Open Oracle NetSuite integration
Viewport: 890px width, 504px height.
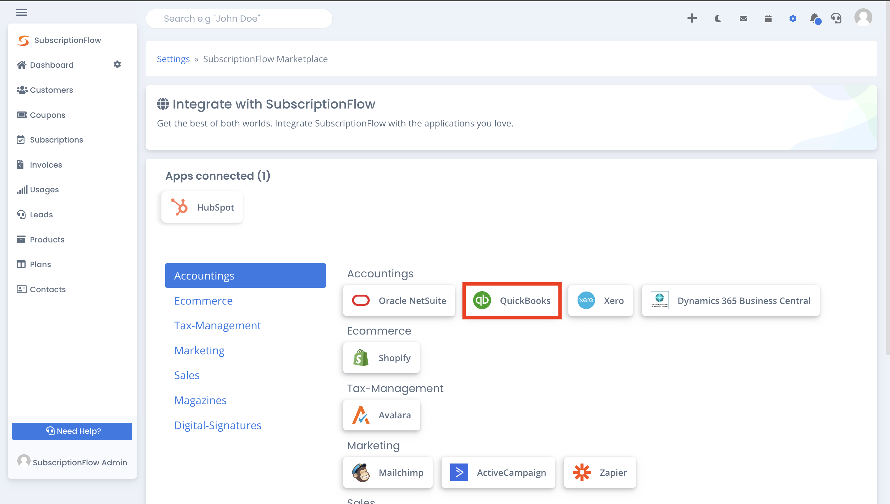pos(399,301)
